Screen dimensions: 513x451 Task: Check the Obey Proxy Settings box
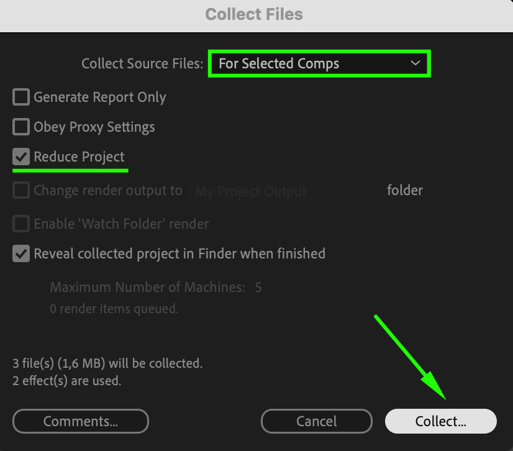(21, 127)
